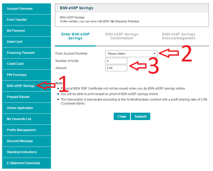Click the Amount label

click(61, 68)
